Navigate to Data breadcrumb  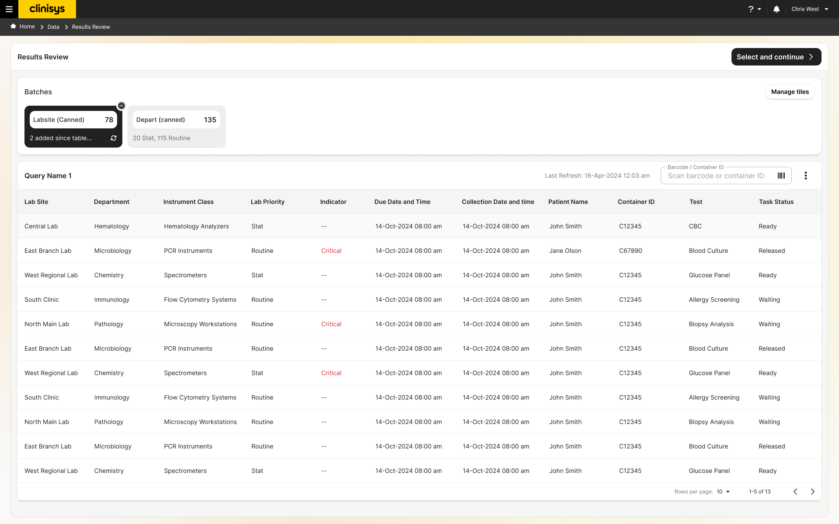(53, 27)
